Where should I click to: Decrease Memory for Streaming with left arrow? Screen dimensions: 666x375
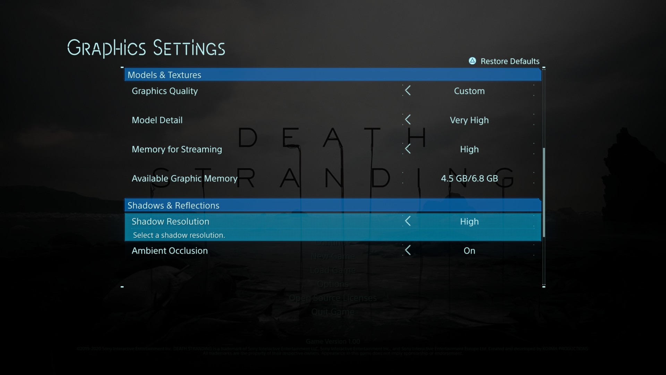(x=408, y=149)
